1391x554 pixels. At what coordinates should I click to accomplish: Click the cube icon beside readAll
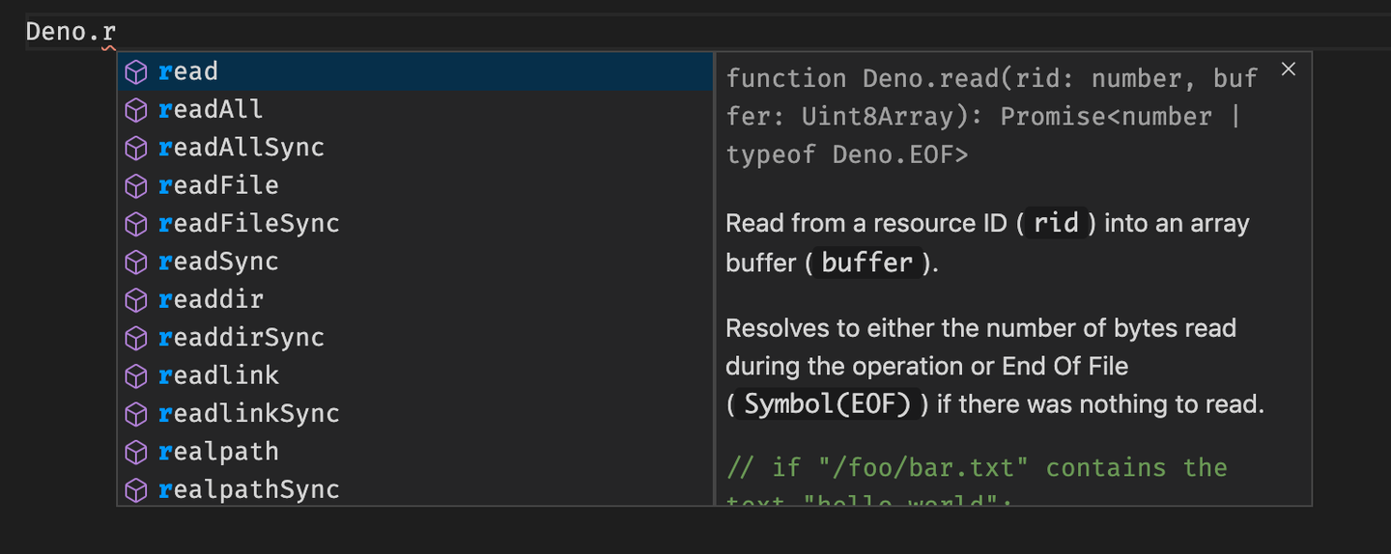tap(137, 110)
